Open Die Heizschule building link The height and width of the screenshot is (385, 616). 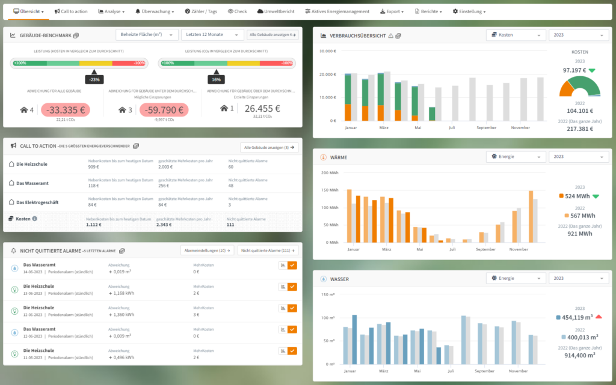click(x=32, y=165)
